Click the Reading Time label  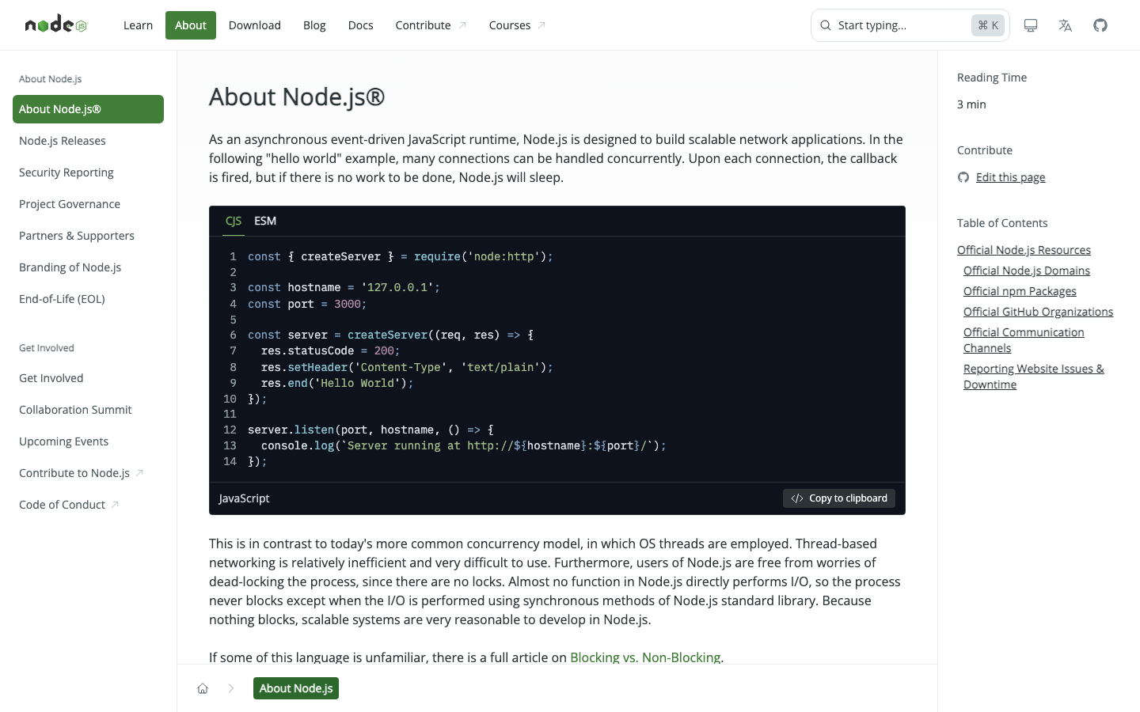pyautogui.click(x=992, y=78)
